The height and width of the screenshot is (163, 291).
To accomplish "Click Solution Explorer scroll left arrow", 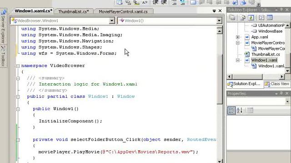I will pyautogui.click(x=230, y=77).
